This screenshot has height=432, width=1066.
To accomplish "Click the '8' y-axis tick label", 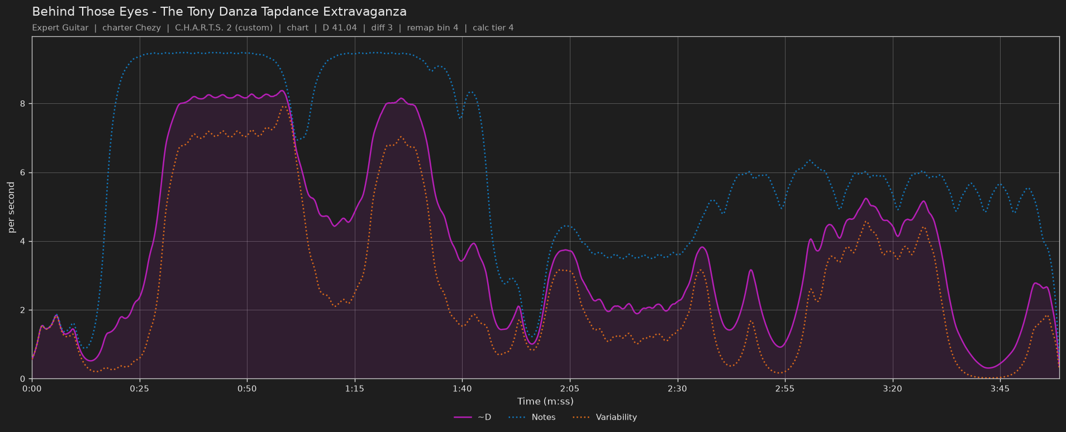I will (23, 104).
